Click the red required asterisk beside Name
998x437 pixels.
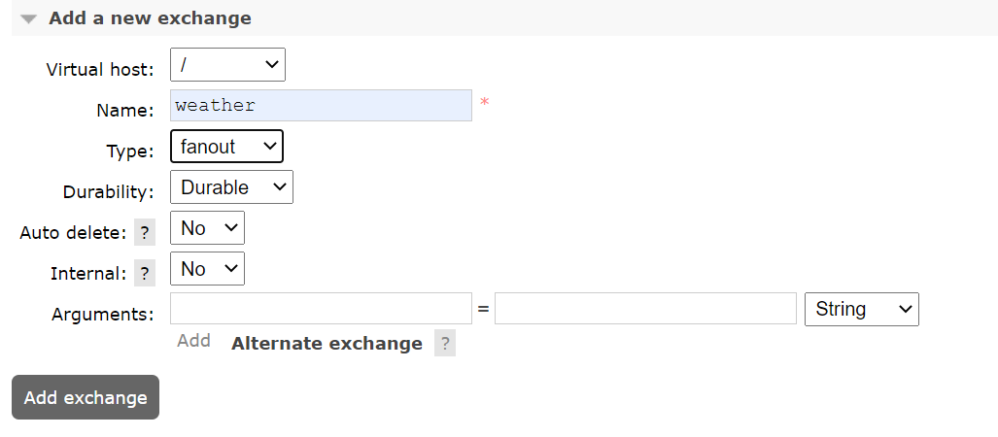point(484,102)
